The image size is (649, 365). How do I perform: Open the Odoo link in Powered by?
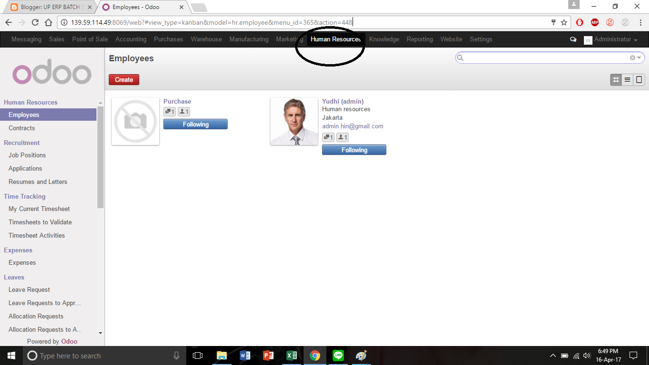click(69, 341)
